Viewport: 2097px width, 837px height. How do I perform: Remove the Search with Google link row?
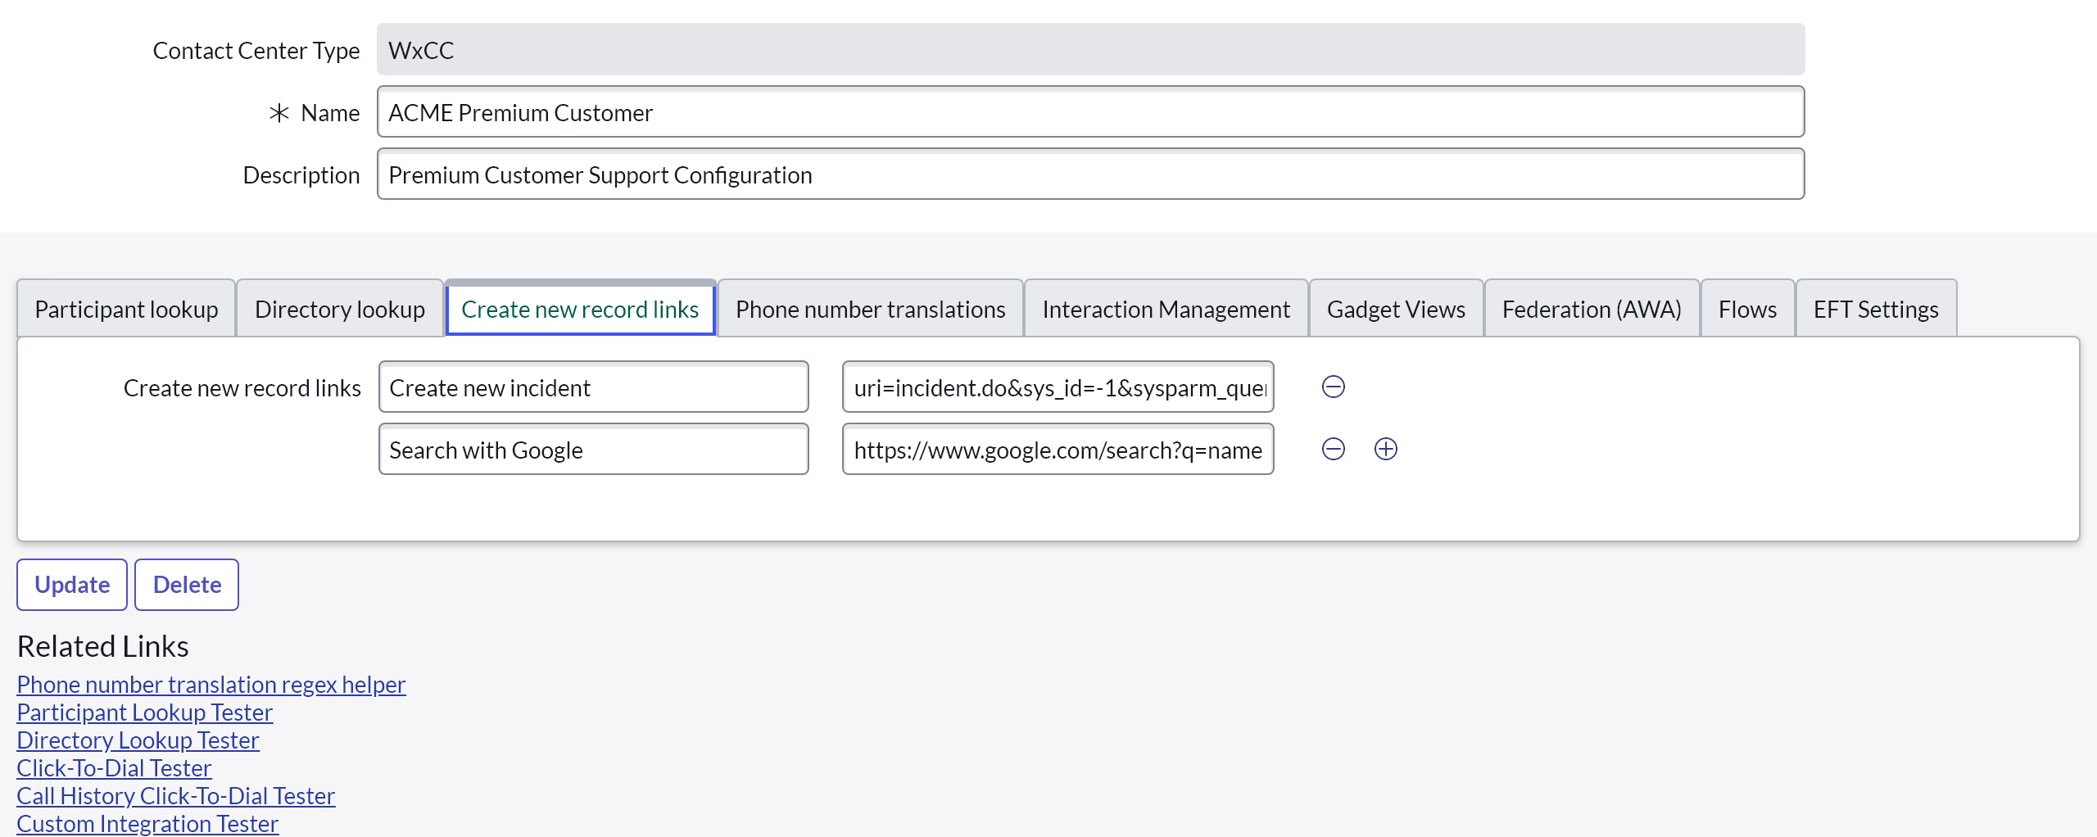pos(1333,449)
